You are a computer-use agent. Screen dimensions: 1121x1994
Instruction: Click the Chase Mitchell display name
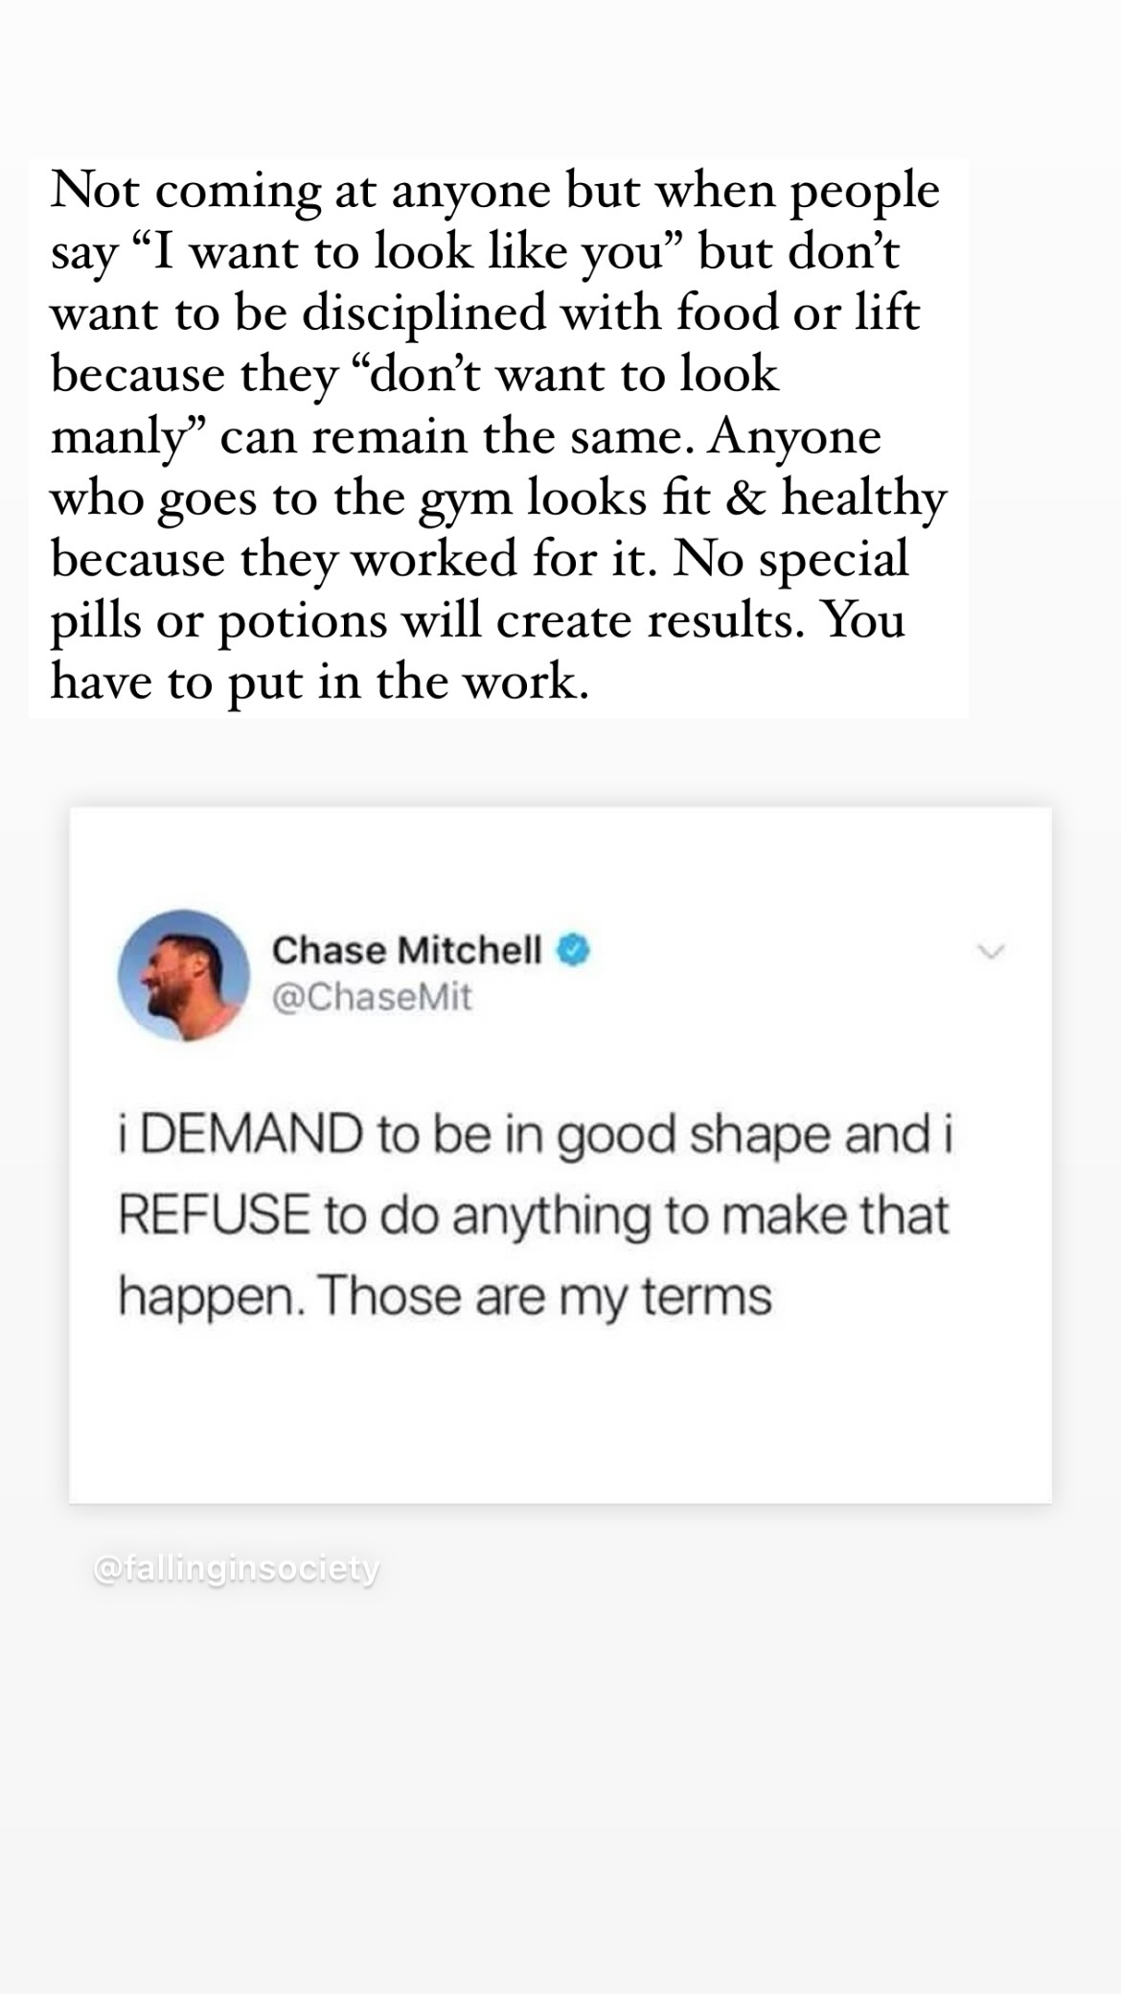pyautogui.click(x=407, y=950)
